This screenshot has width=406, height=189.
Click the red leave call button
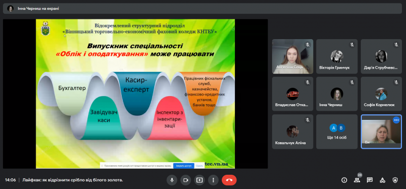[x=229, y=180]
